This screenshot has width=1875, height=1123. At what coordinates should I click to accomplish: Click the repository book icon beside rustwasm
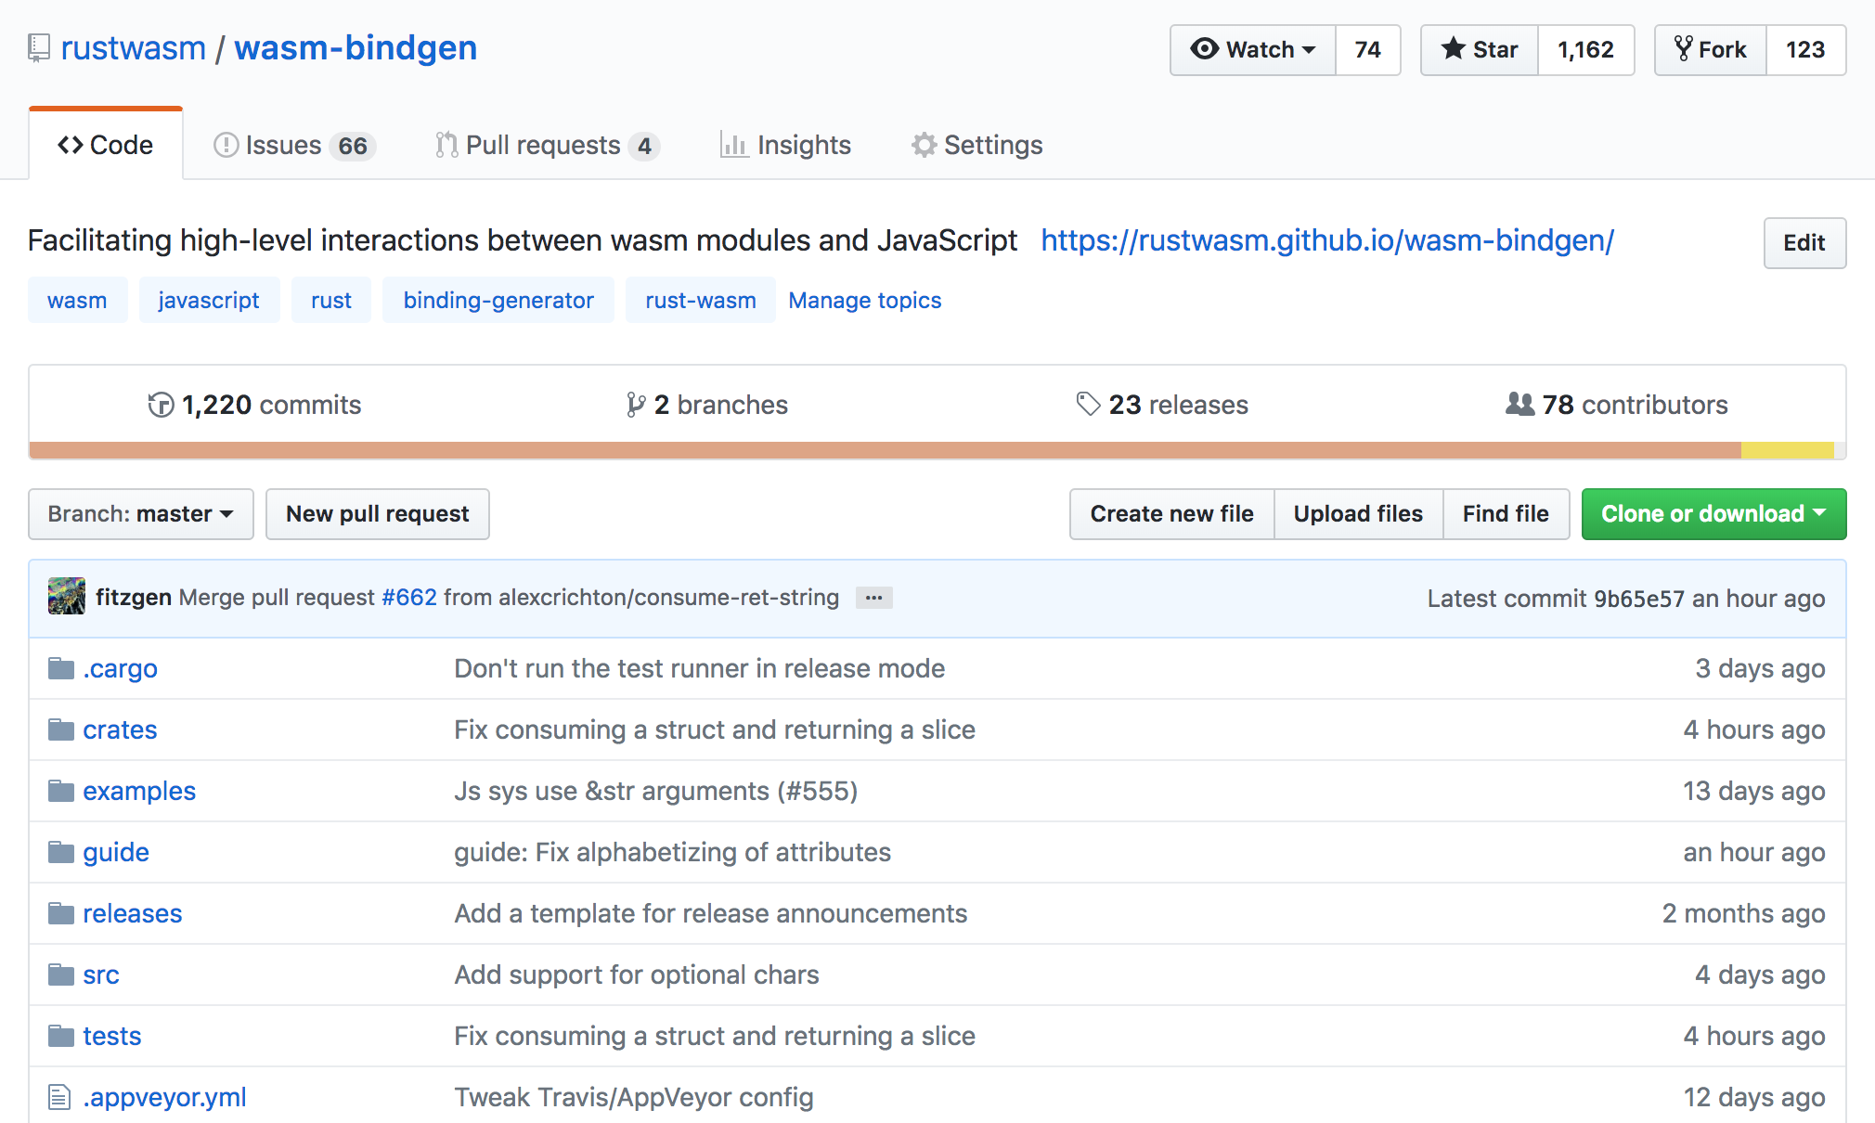click(38, 48)
